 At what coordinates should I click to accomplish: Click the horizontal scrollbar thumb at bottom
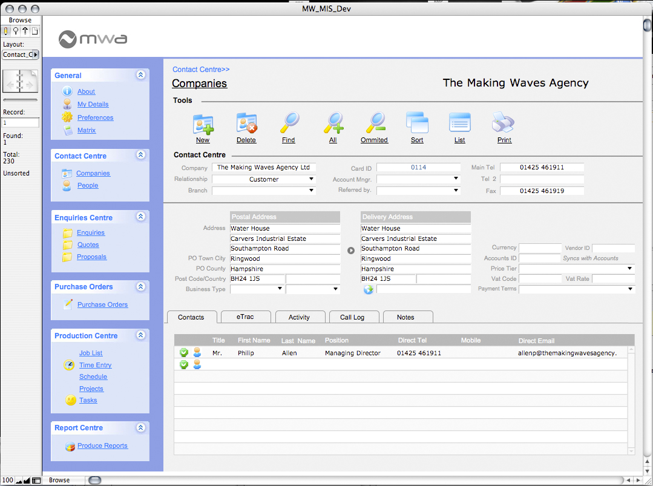pos(95,480)
